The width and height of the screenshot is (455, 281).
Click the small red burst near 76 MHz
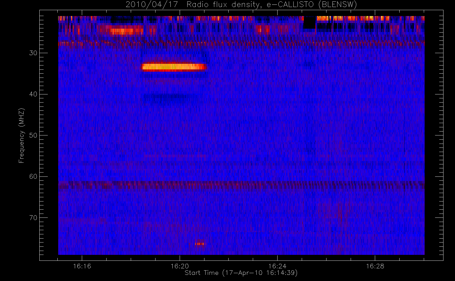click(200, 244)
